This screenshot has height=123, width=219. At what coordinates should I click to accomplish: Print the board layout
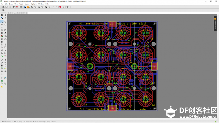tap(10, 7)
